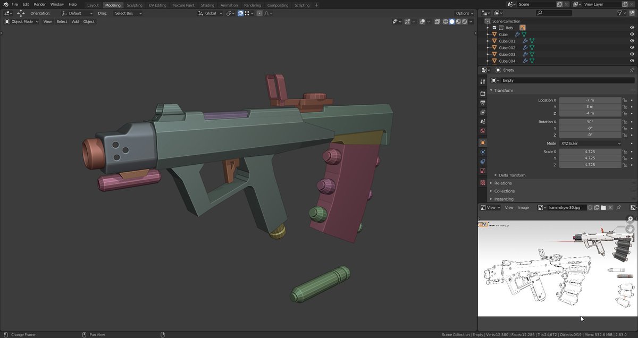
Task: Open the Object Data image properties tab
Action: point(483,171)
